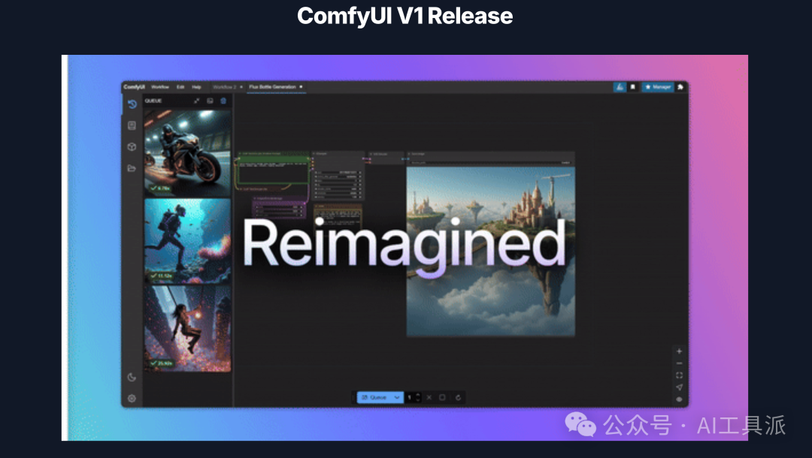Viewport: 812px width, 458px height.
Task: Open the Model Library cube icon
Action: (132, 147)
